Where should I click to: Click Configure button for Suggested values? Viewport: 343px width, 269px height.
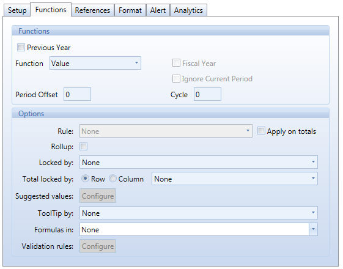(98, 196)
